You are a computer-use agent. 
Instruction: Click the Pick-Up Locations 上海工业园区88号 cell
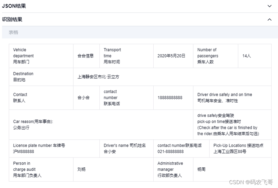(240, 148)
